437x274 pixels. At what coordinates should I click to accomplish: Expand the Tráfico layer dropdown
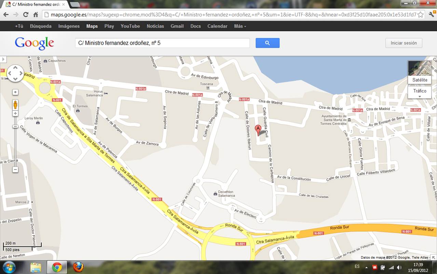point(420,92)
